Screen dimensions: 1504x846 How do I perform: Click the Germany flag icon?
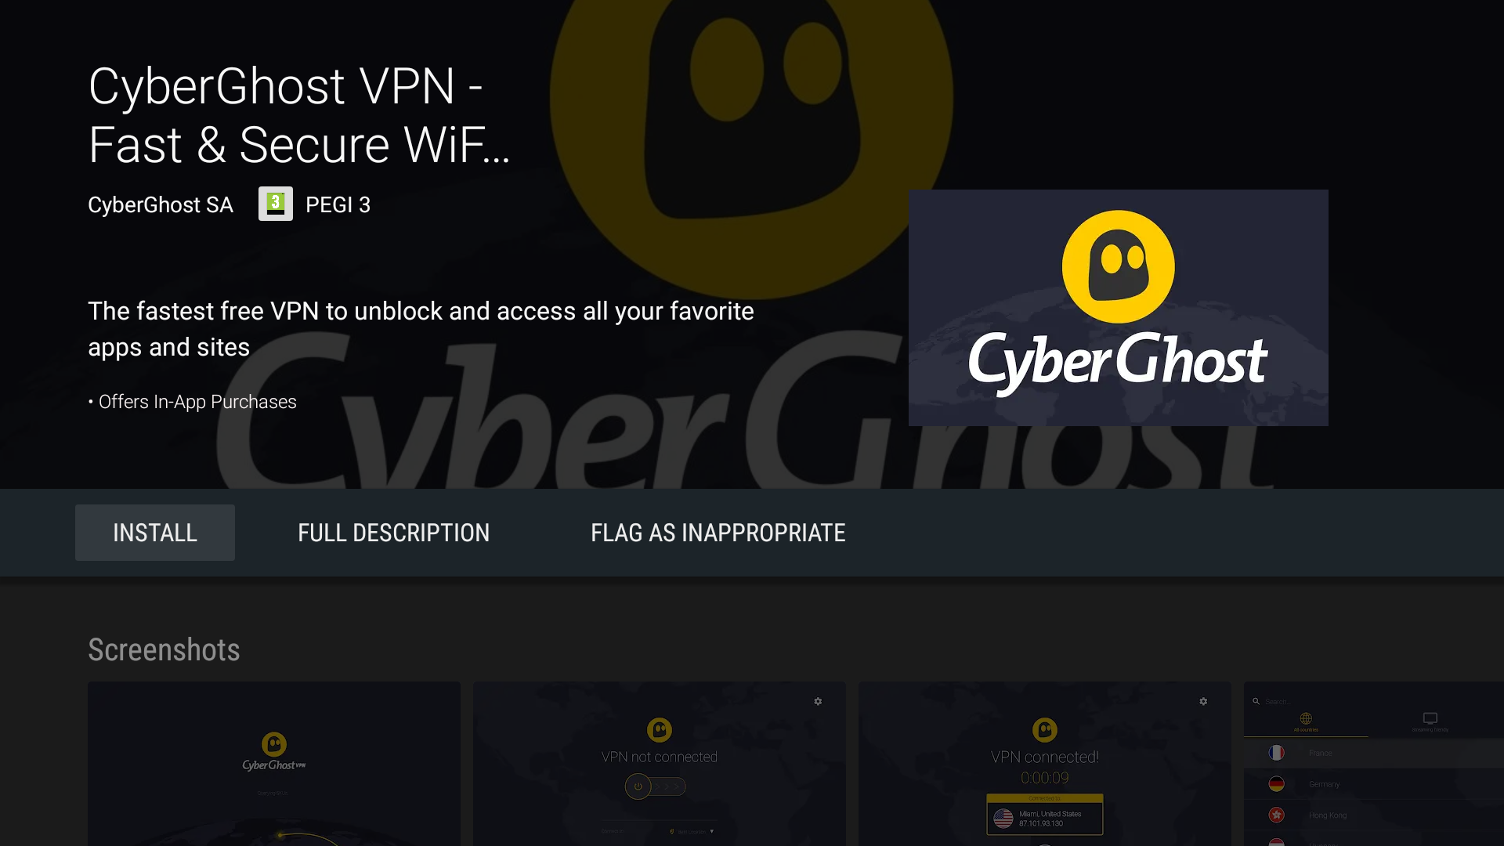click(x=1277, y=784)
